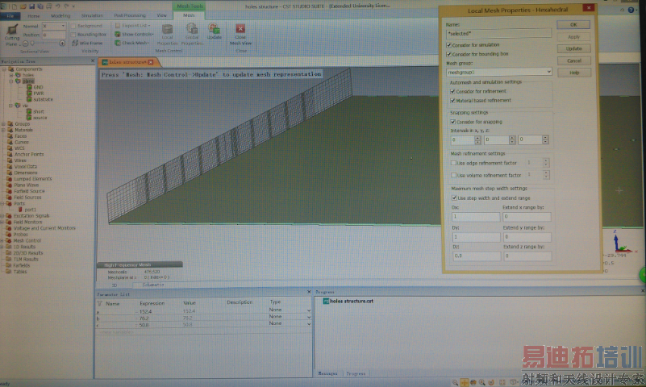Viewport: 646px width, 387px height.
Task: Click the Print icon in quick access toolbar
Action: click(48, 6)
